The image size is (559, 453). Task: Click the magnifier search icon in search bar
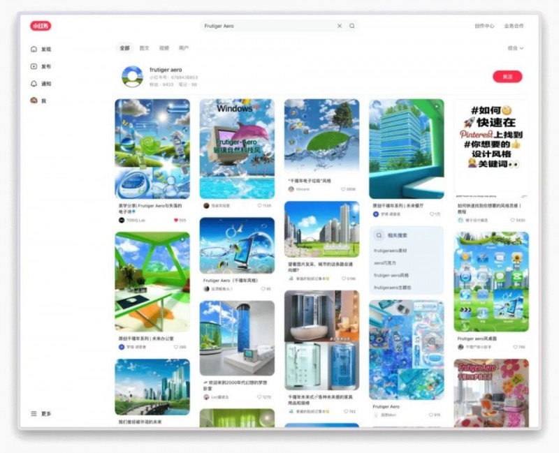pos(352,26)
